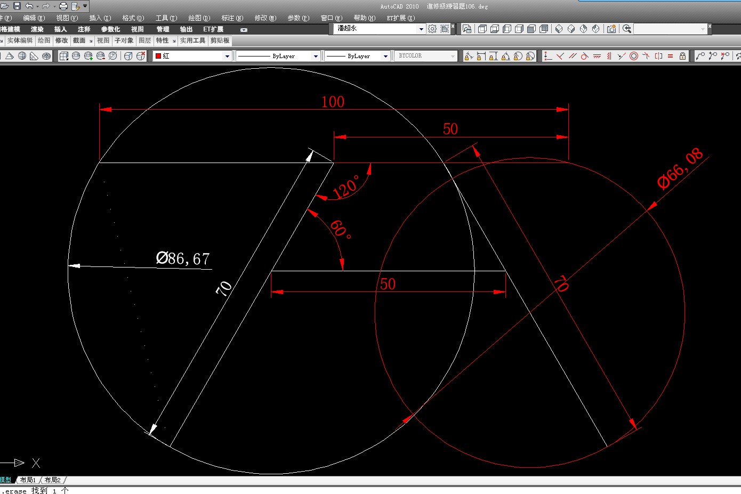Undo the last action using the arrow icon
Viewport: 741px width, 494px height.
click(29, 6)
